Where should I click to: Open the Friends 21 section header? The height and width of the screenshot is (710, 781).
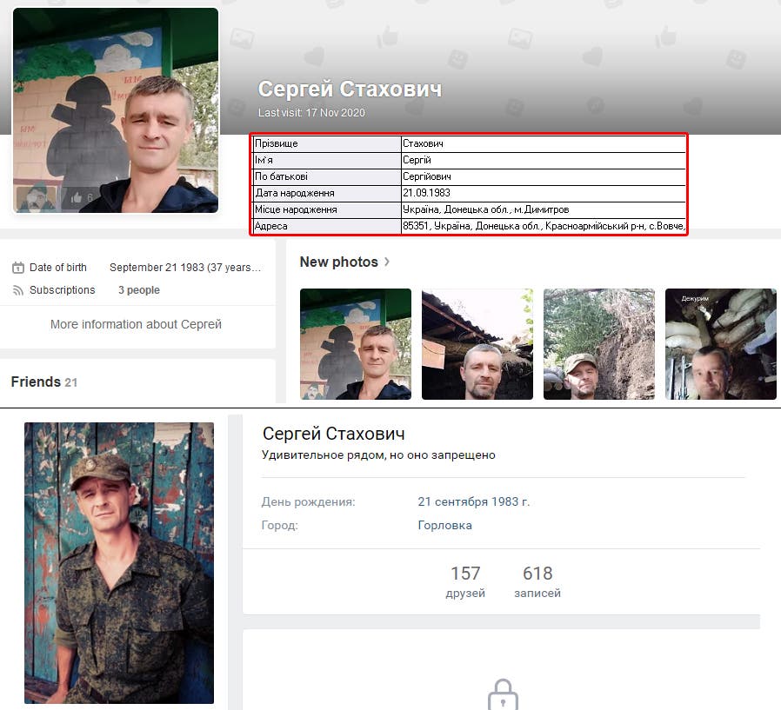[x=43, y=382]
